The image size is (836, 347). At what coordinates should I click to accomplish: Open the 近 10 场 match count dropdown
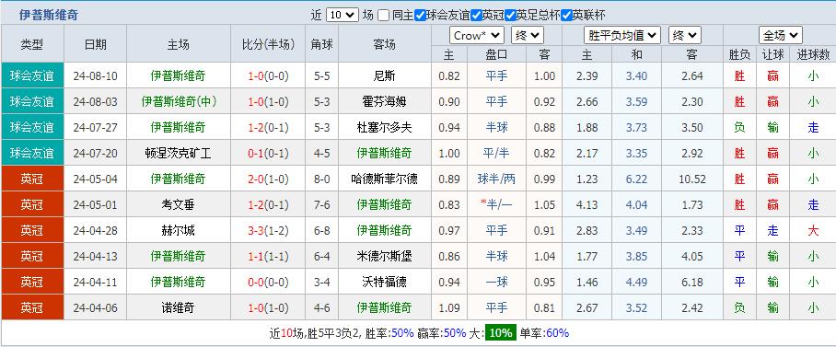[x=342, y=15]
